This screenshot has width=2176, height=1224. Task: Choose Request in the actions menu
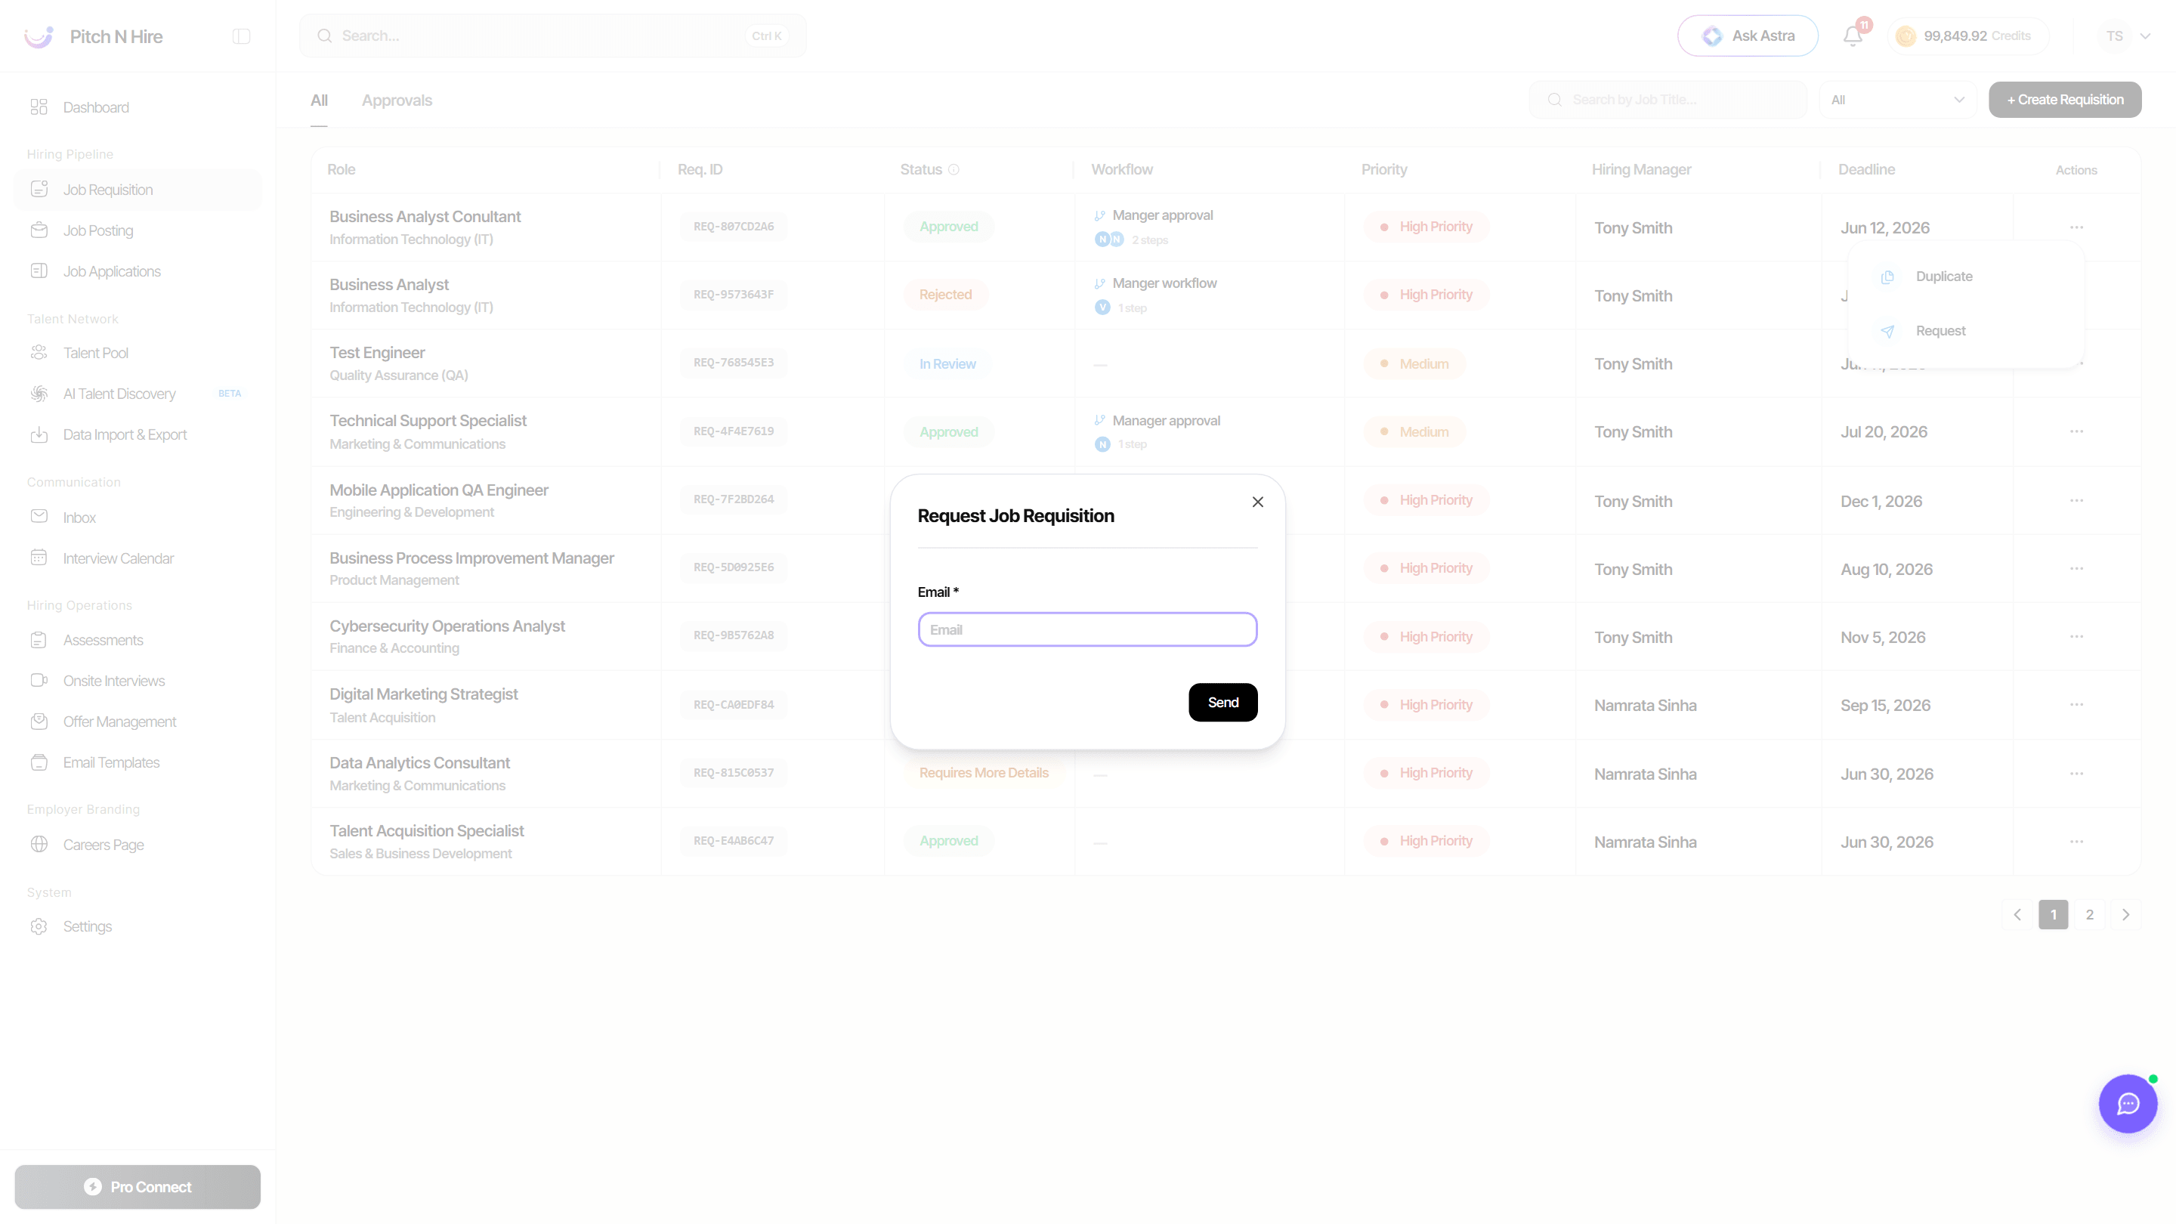pos(1940,330)
